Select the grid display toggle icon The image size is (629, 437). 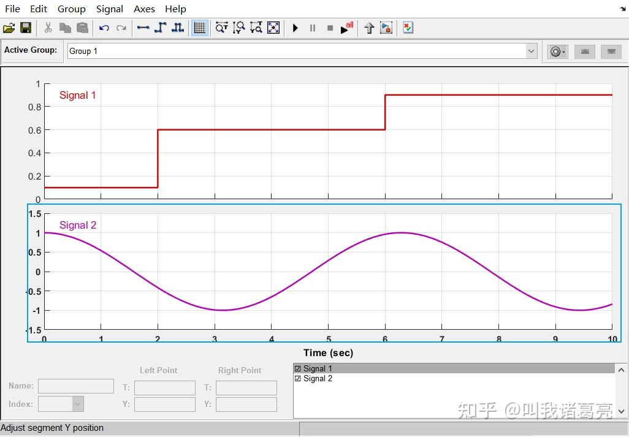point(199,28)
